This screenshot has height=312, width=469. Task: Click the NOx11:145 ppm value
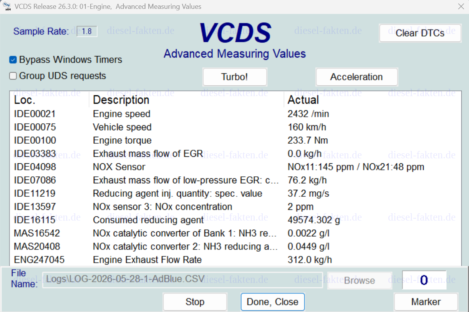point(320,167)
